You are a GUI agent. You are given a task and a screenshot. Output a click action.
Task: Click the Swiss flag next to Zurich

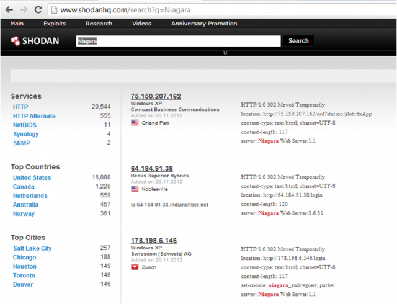[x=135, y=267]
